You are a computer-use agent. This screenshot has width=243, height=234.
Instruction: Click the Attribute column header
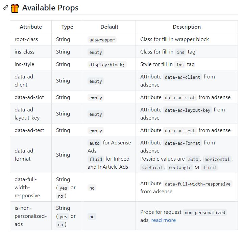(31, 27)
